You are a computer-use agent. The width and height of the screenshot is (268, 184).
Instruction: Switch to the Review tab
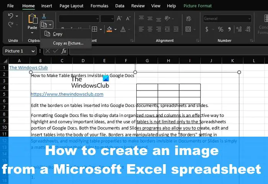click(x=138, y=6)
